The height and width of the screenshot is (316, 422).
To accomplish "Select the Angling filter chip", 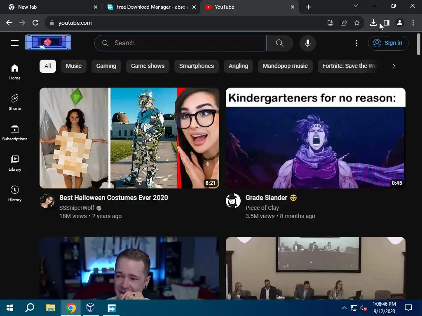I will point(239,66).
